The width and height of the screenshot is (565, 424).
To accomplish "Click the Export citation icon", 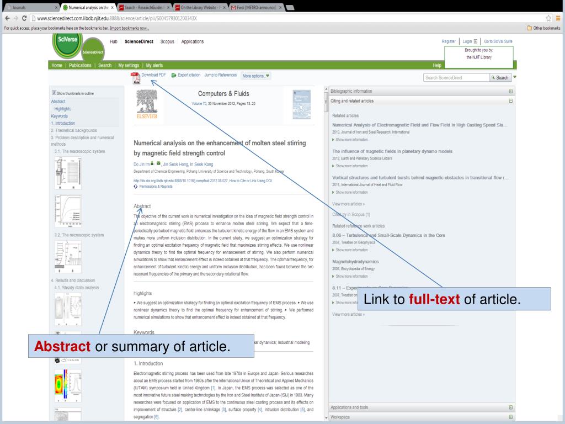I will point(174,75).
